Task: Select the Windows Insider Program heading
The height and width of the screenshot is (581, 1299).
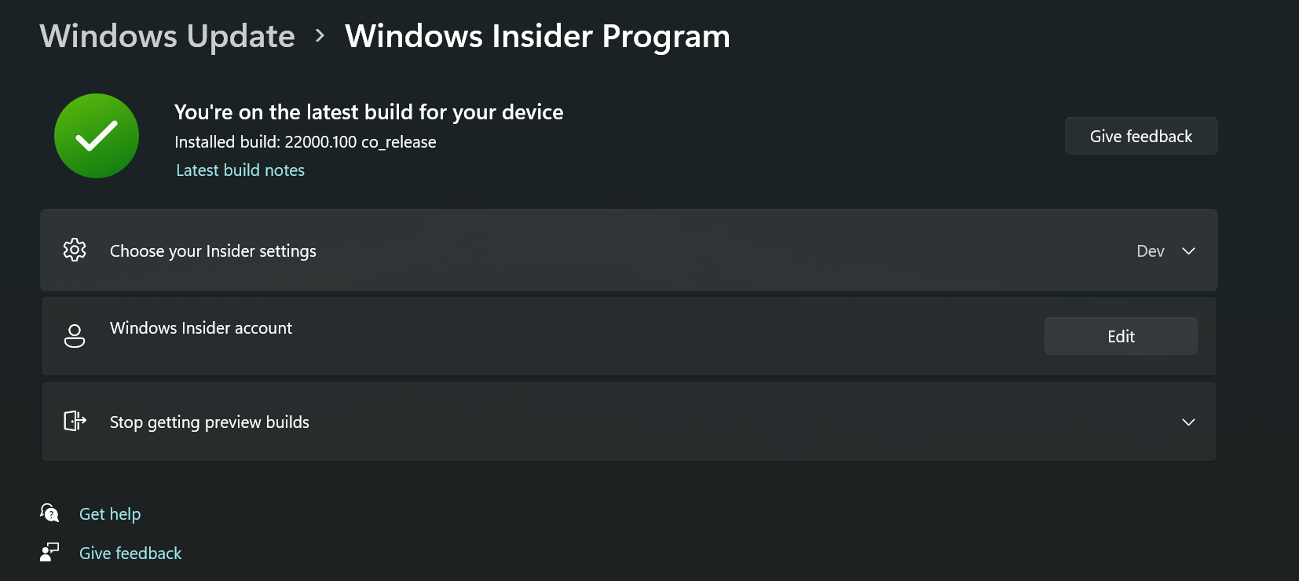Action: pyautogui.click(x=537, y=36)
